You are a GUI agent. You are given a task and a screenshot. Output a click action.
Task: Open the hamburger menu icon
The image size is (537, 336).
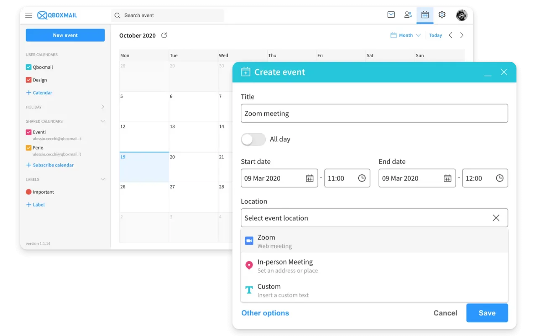(29, 15)
